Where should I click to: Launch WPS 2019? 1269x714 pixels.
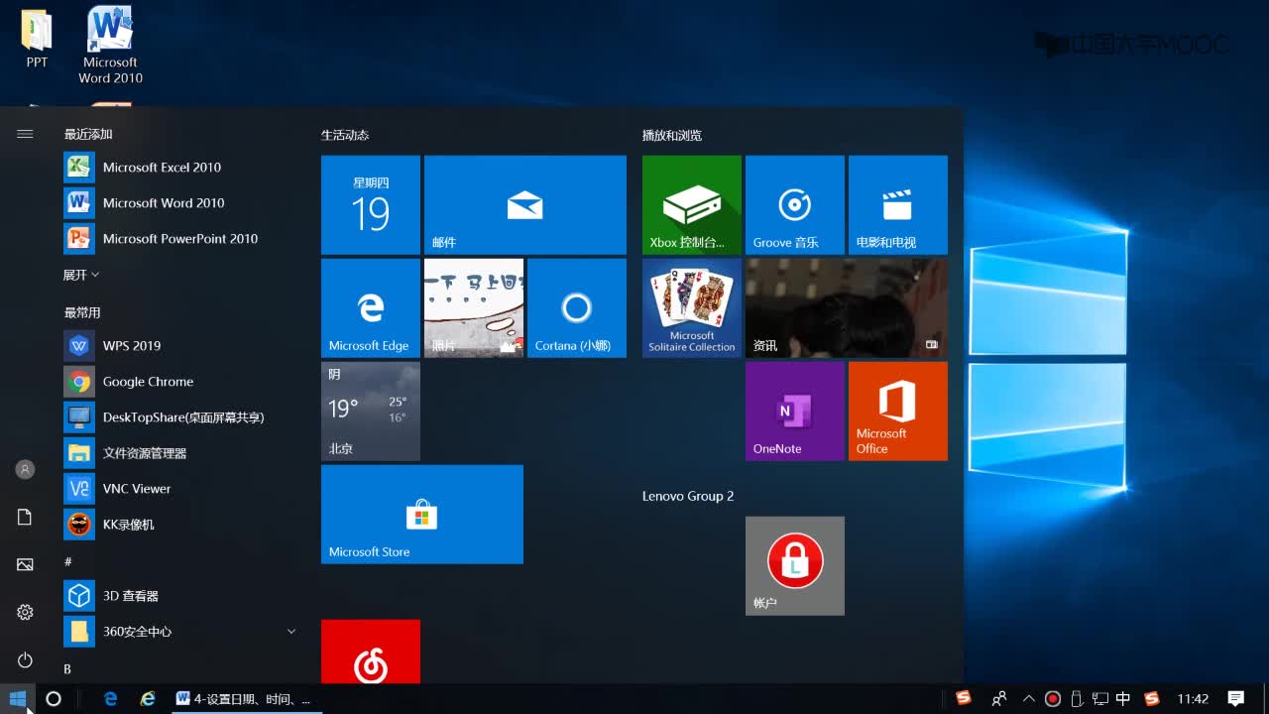pyautogui.click(x=180, y=346)
